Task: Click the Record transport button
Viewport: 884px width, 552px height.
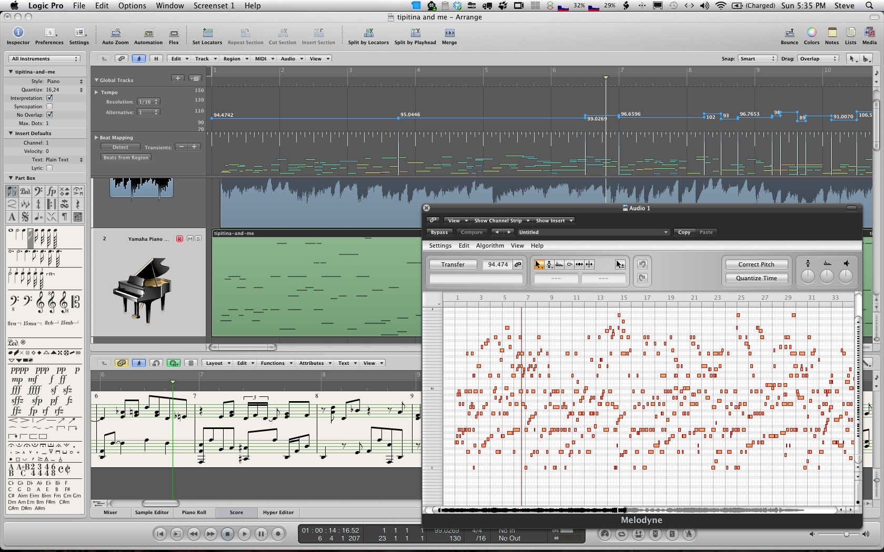Action: (278, 534)
